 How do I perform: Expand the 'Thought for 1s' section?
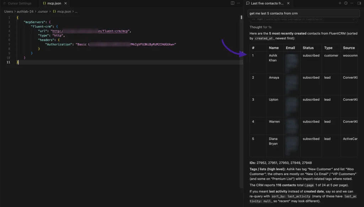click(260, 27)
